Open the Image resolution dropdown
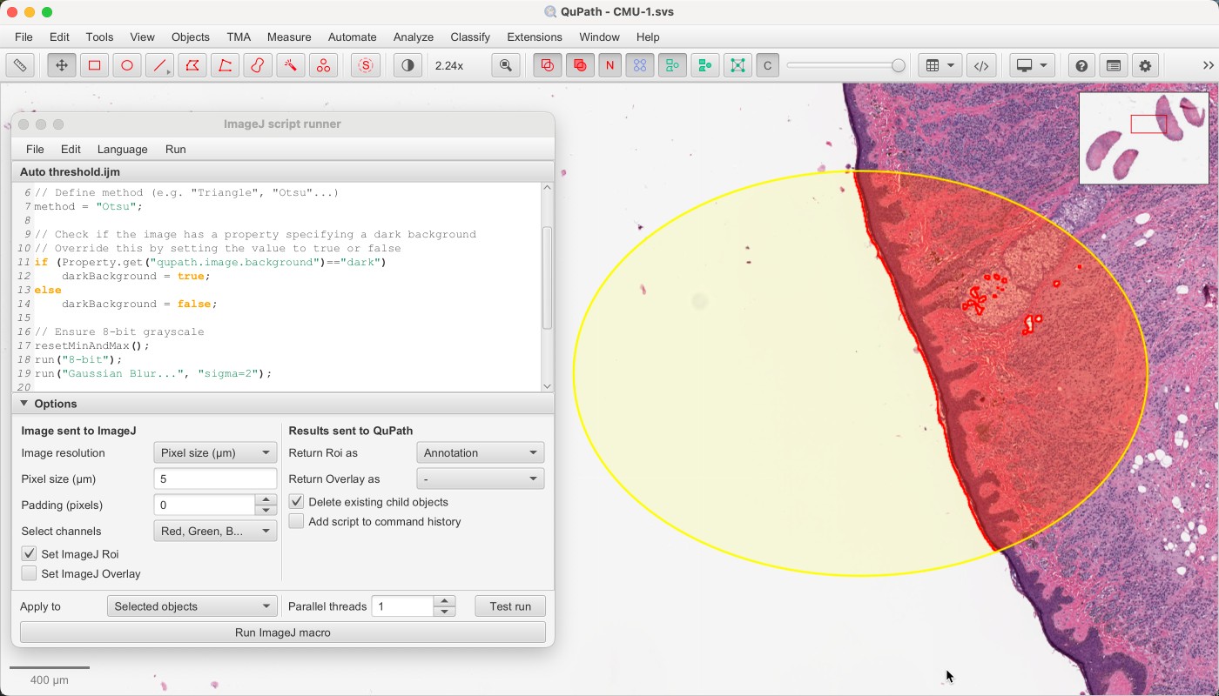Image resolution: width=1219 pixels, height=696 pixels. [x=215, y=452]
